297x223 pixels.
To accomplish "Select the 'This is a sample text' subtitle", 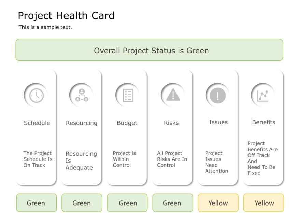I will [x=45, y=27].
